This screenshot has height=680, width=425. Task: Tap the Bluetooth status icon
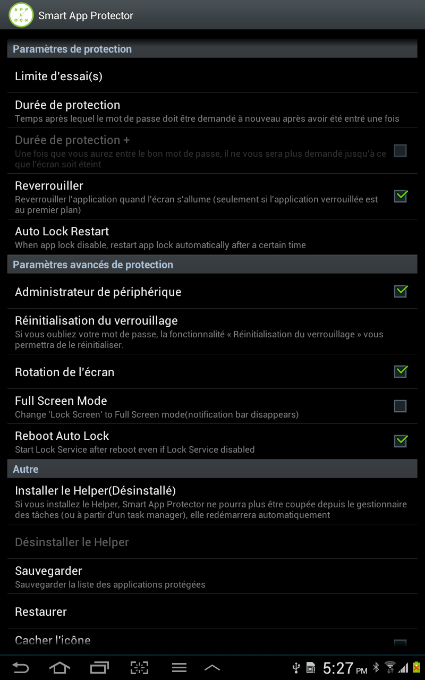[376, 668]
